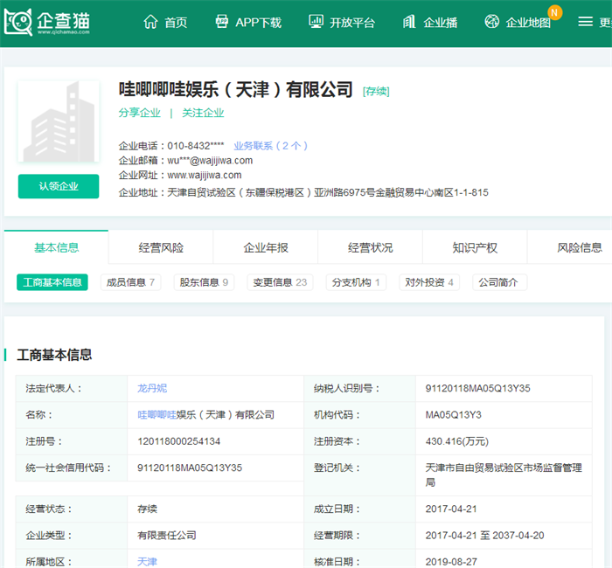Click the 天津 region link
The width and height of the screenshot is (612, 568).
click(x=147, y=560)
